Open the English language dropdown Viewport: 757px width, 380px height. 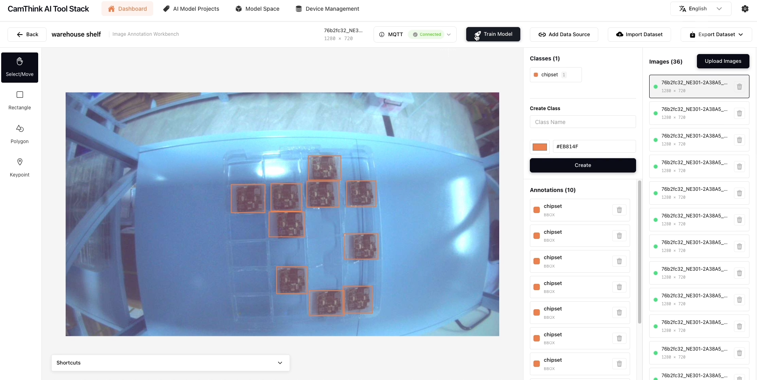click(x=700, y=9)
